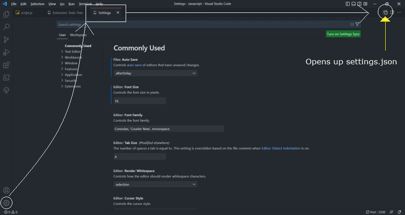Open the Run menu
Screen dimensions: 405x215
(x=71, y=4)
